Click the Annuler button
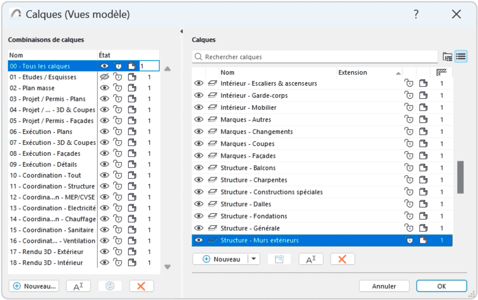478x300 pixels. pos(384,286)
